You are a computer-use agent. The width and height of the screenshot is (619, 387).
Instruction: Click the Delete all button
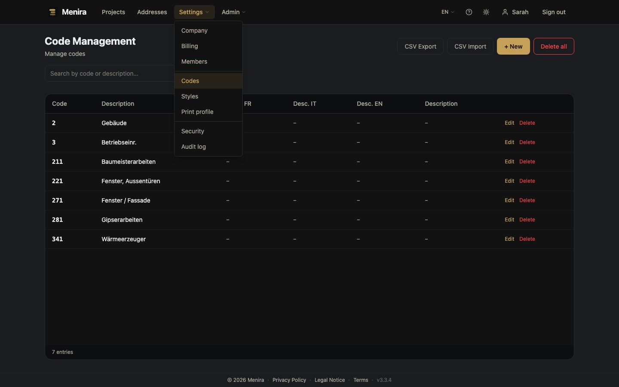pyautogui.click(x=554, y=46)
